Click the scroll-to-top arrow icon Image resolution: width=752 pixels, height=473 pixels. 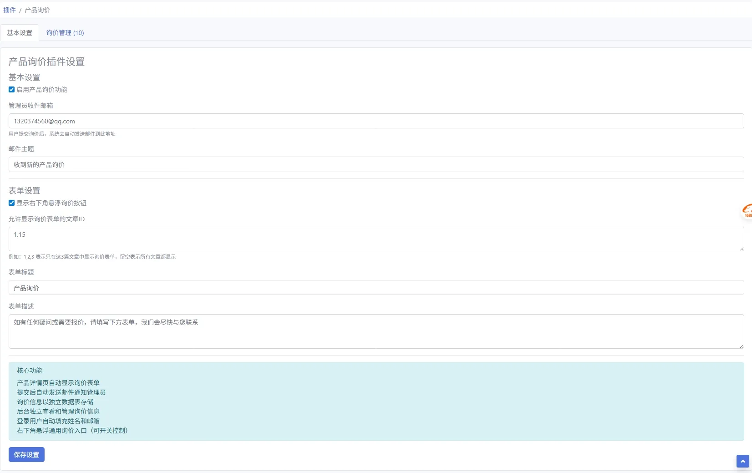[742, 461]
